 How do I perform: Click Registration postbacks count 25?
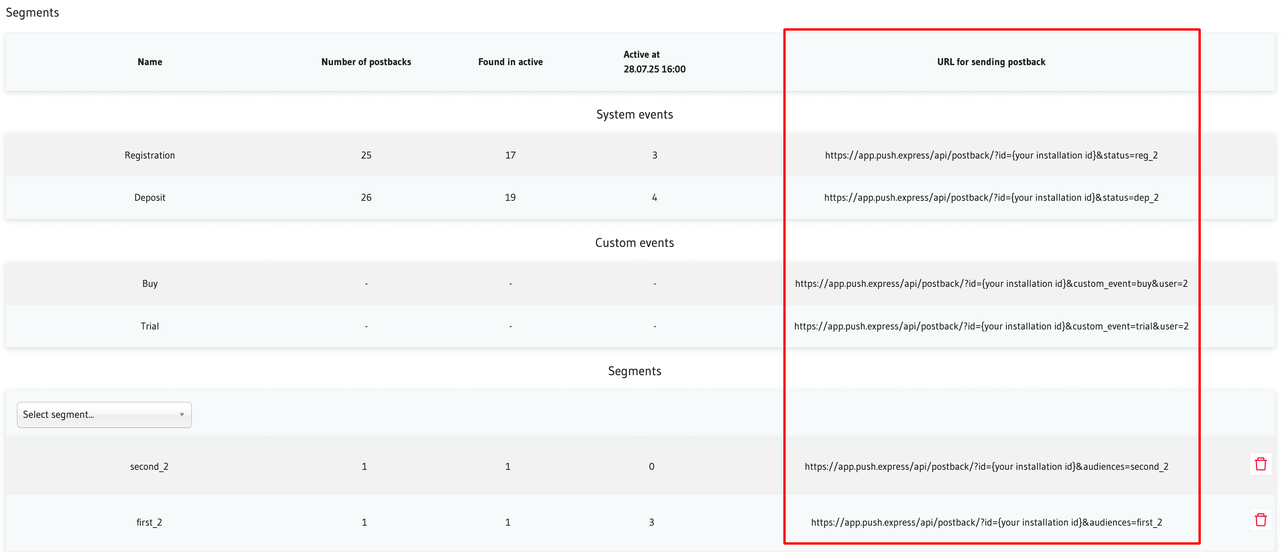[x=366, y=155]
